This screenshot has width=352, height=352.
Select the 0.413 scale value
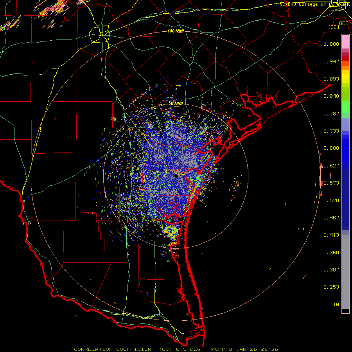pos(331,235)
